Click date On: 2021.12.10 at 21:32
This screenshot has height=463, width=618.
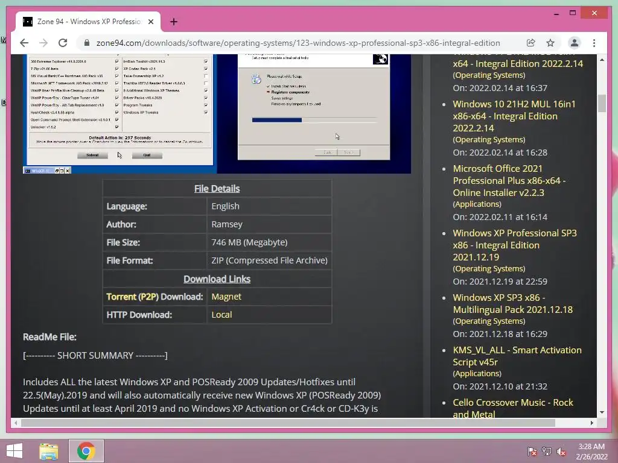(500, 386)
